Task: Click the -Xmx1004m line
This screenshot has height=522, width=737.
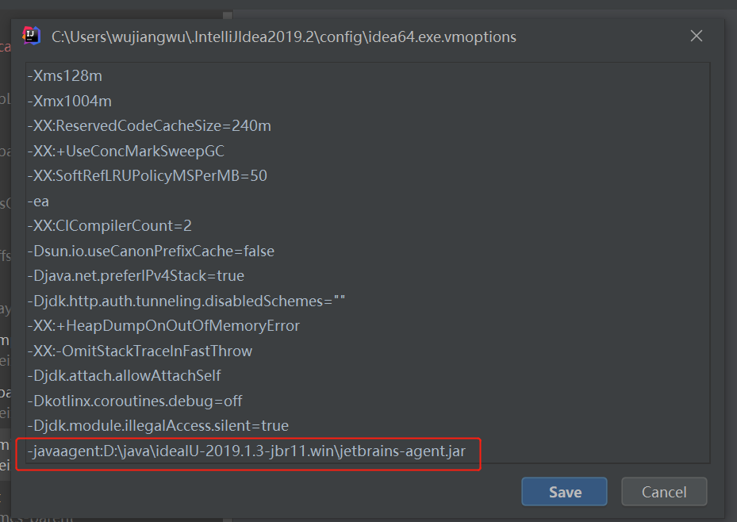Action: click(70, 101)
